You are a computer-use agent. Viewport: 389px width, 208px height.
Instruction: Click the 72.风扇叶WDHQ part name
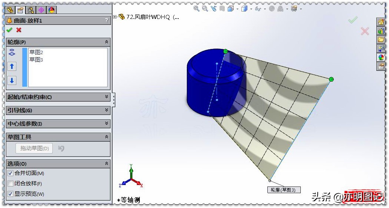point(152,17)
